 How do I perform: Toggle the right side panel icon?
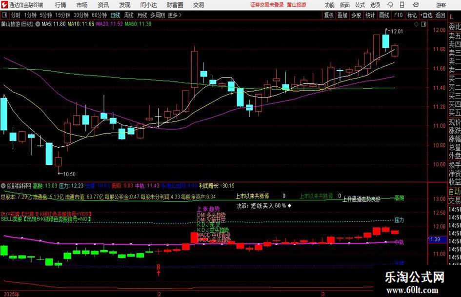tap(423, 24)
